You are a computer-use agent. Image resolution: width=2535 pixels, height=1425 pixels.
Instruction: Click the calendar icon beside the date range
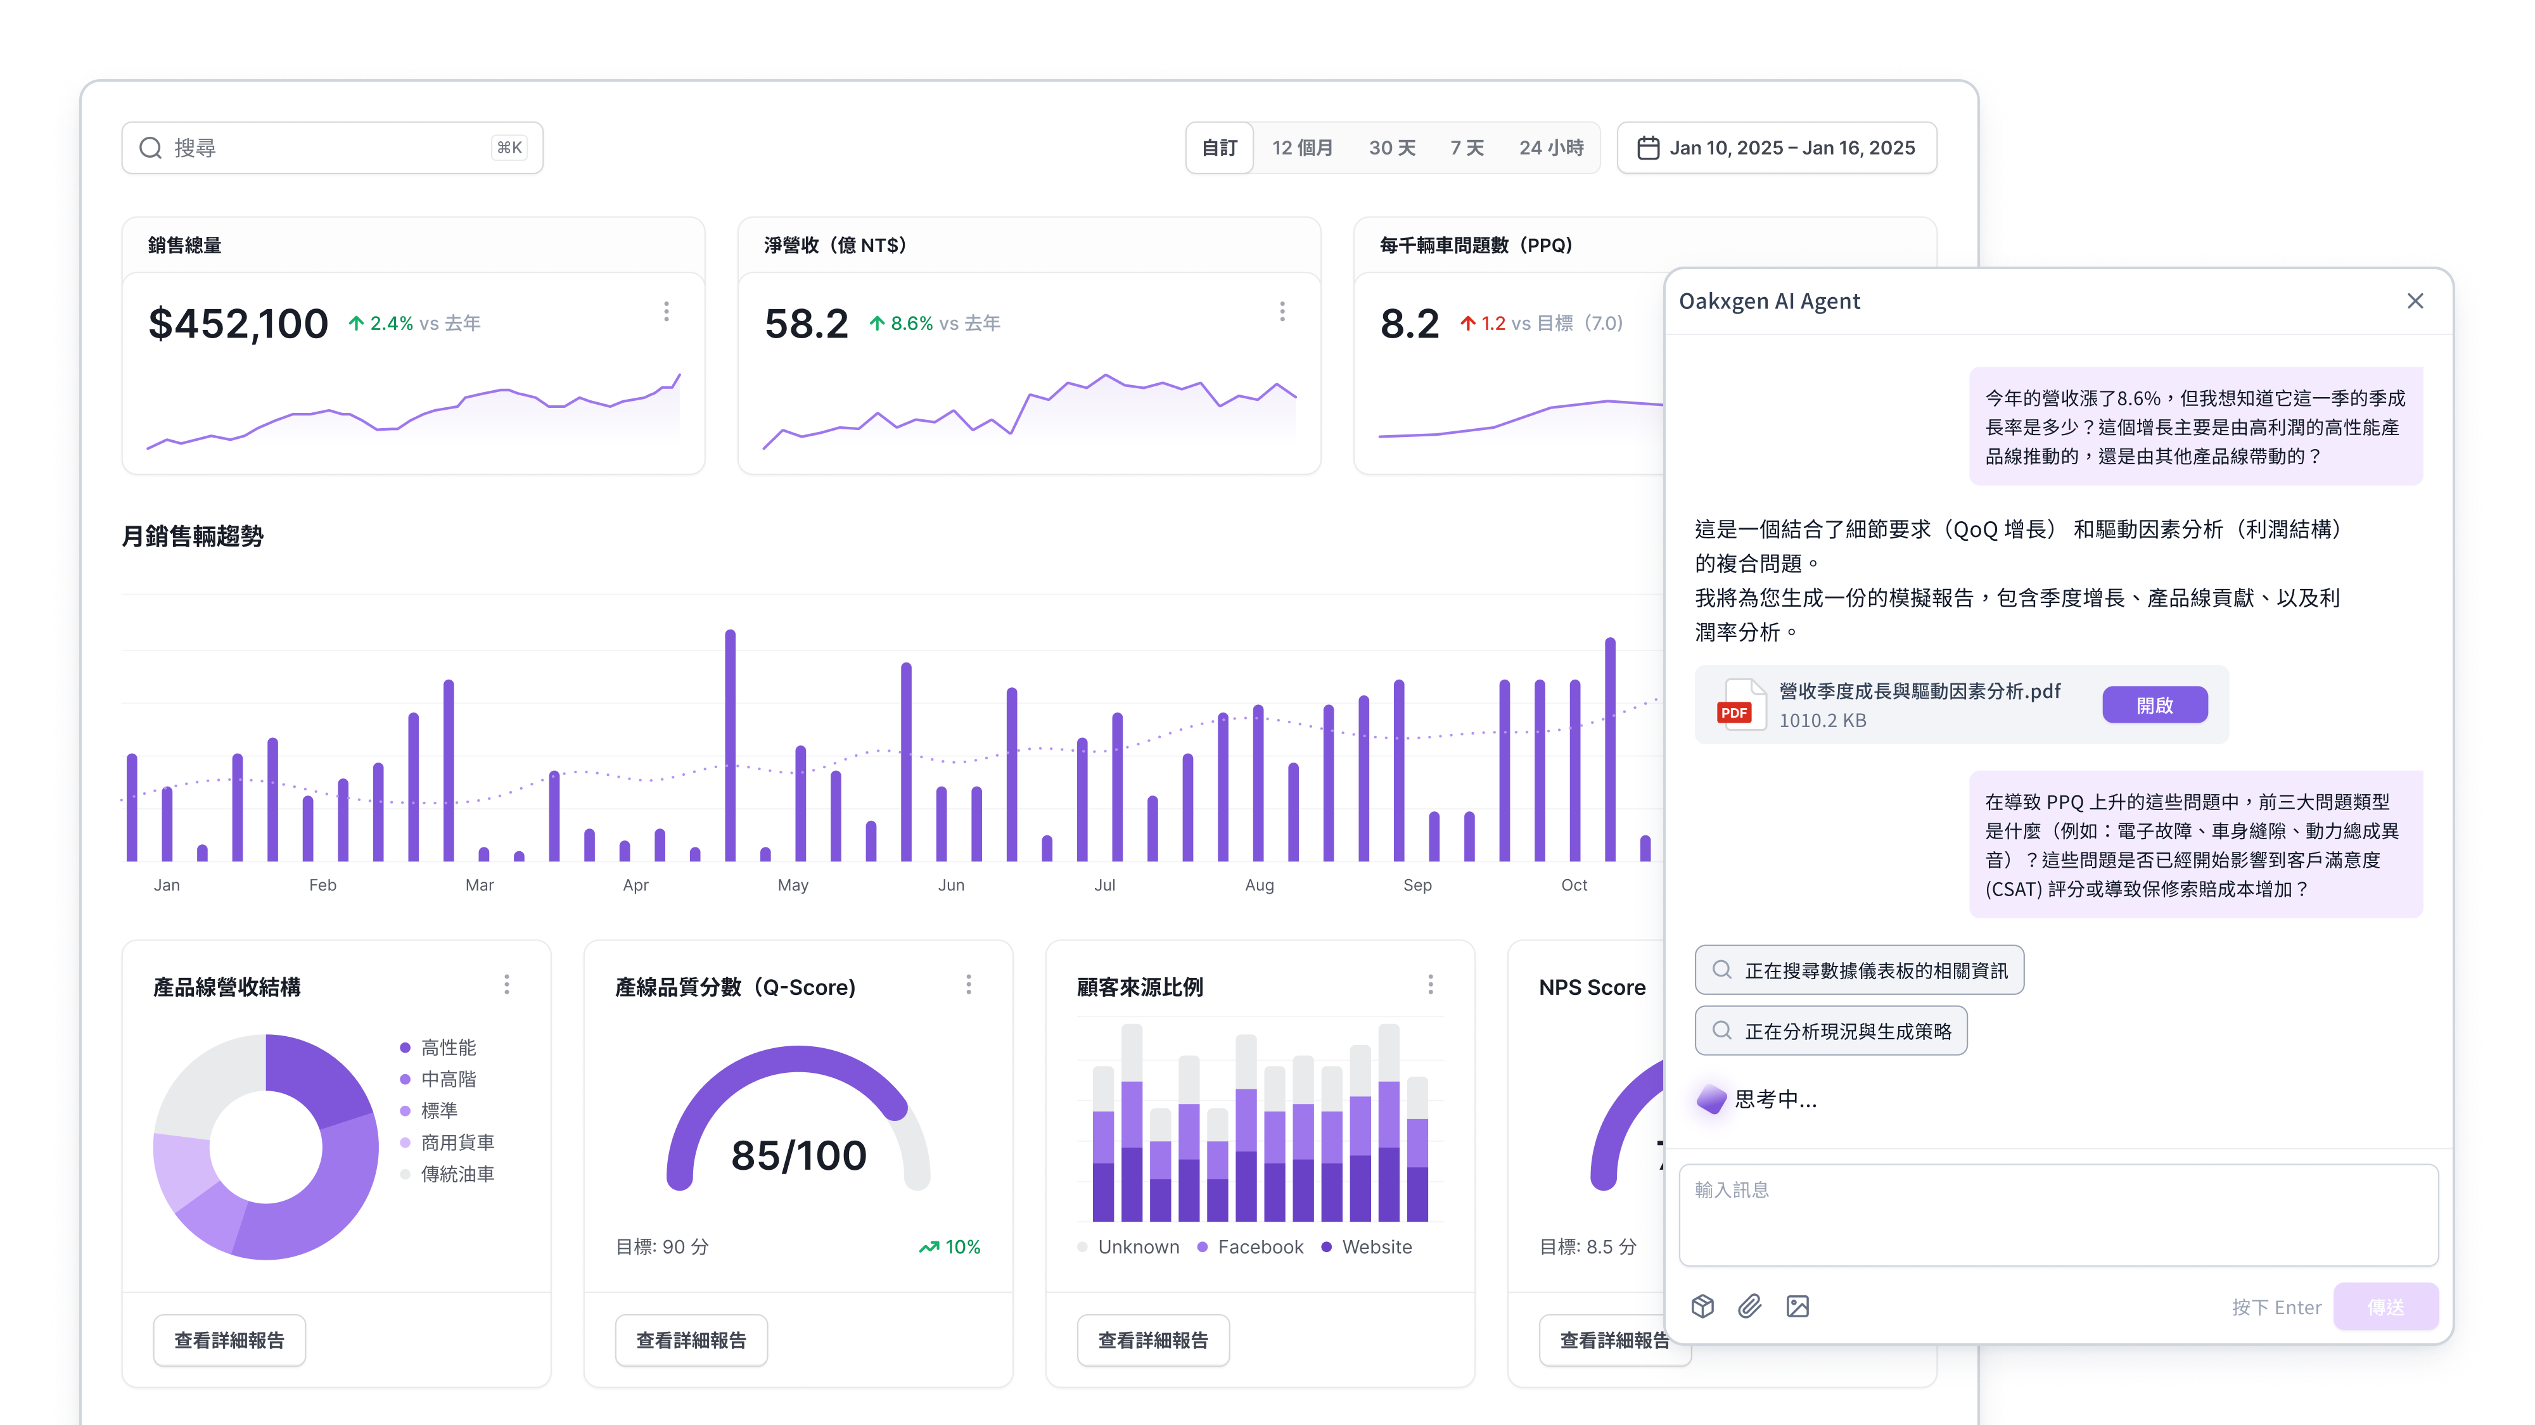[1649, 148]
